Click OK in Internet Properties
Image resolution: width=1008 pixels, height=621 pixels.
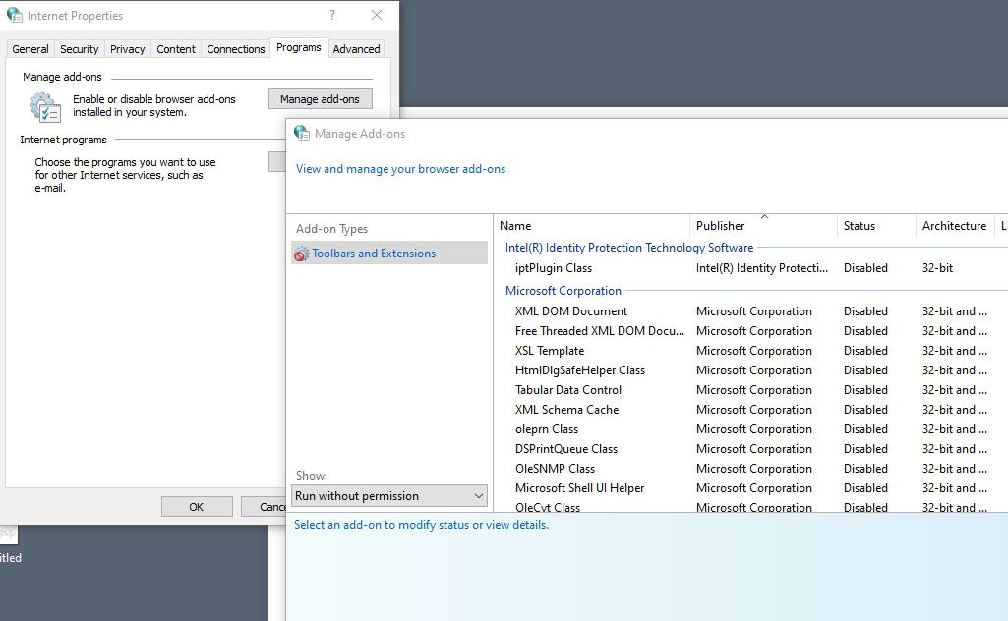196,507
